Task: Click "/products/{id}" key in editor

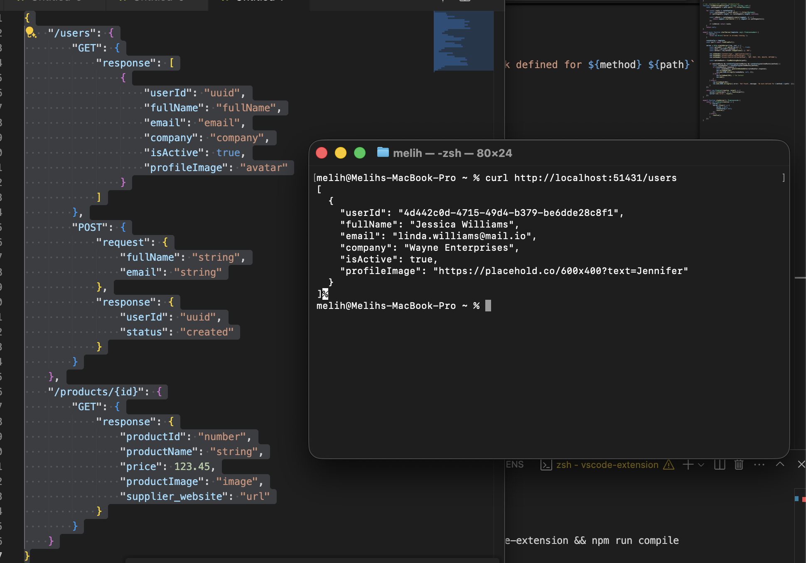Action: [96, 392]
